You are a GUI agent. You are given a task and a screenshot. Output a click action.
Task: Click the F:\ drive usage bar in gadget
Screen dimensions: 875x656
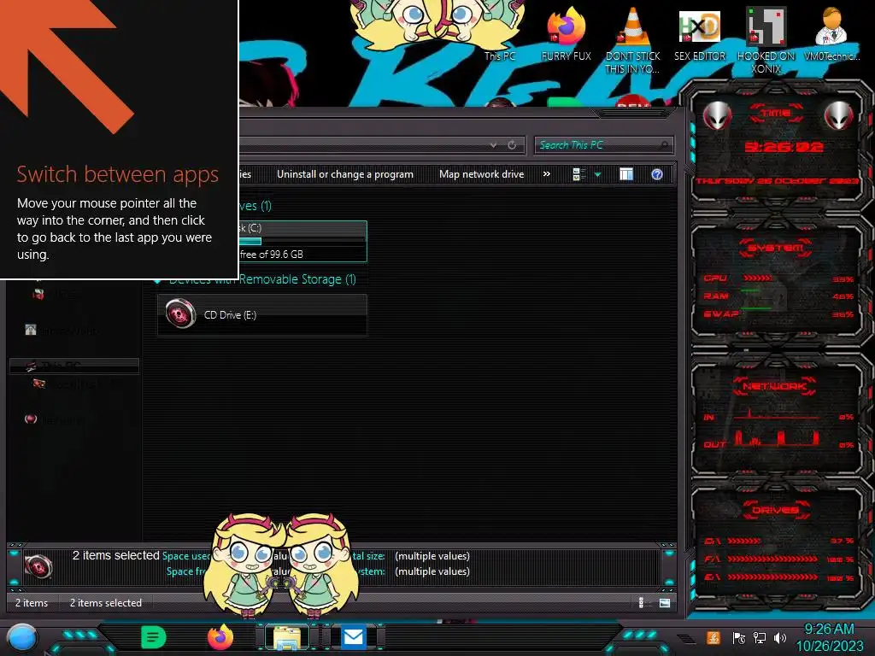pyautogui.click(x=772, y=559)
